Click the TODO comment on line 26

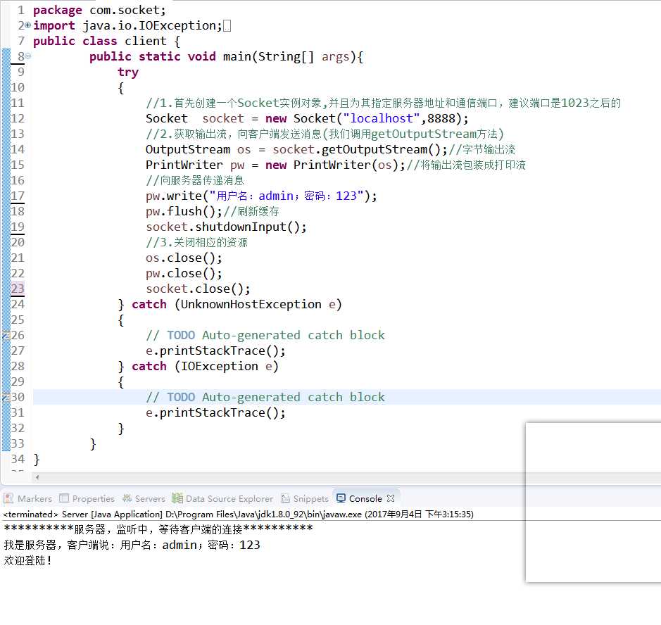coord(265,336)
